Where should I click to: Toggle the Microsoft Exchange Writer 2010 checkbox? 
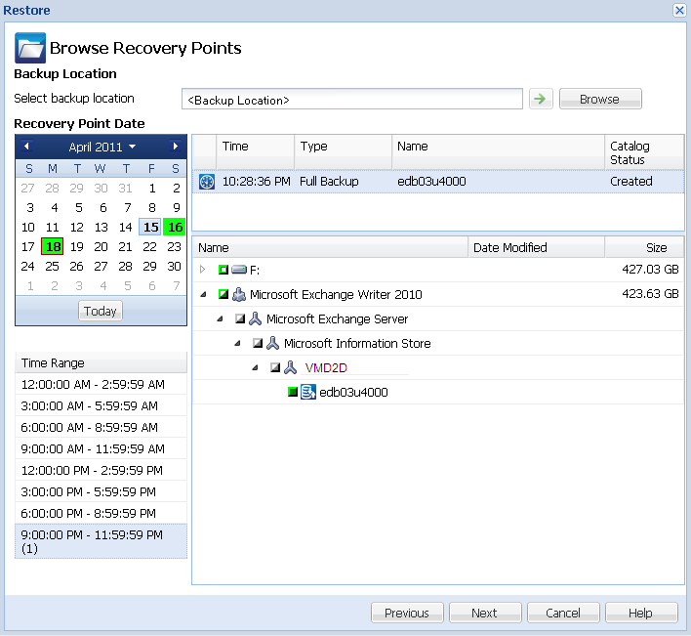[224, 294]
